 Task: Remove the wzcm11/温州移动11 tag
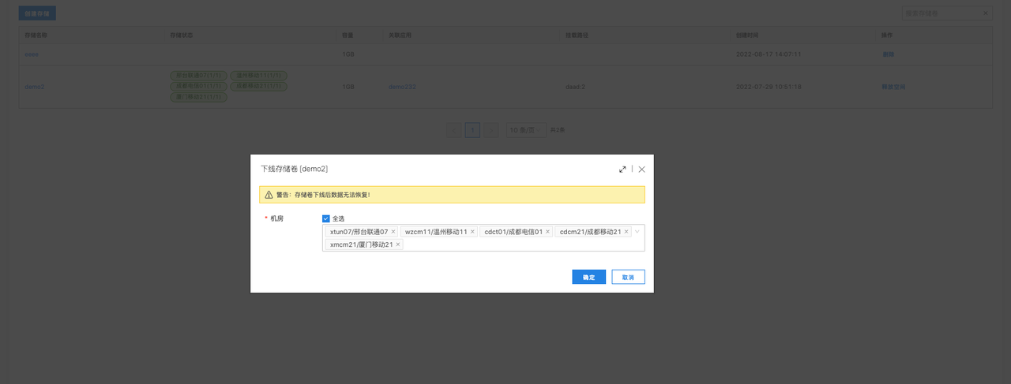(x=472, y=232)
